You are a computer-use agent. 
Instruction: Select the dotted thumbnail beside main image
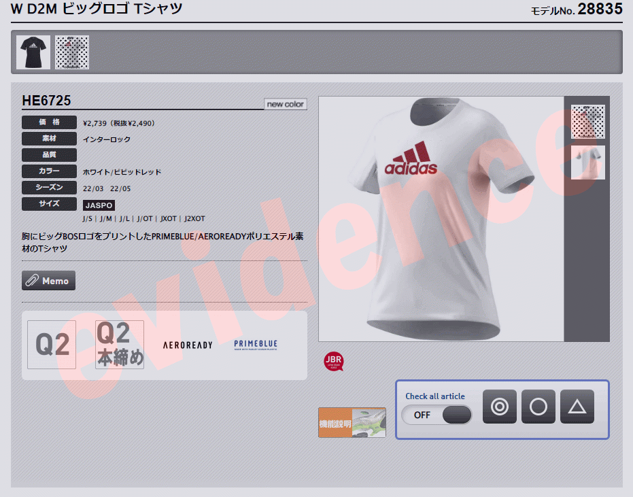[x=587, y=122]
